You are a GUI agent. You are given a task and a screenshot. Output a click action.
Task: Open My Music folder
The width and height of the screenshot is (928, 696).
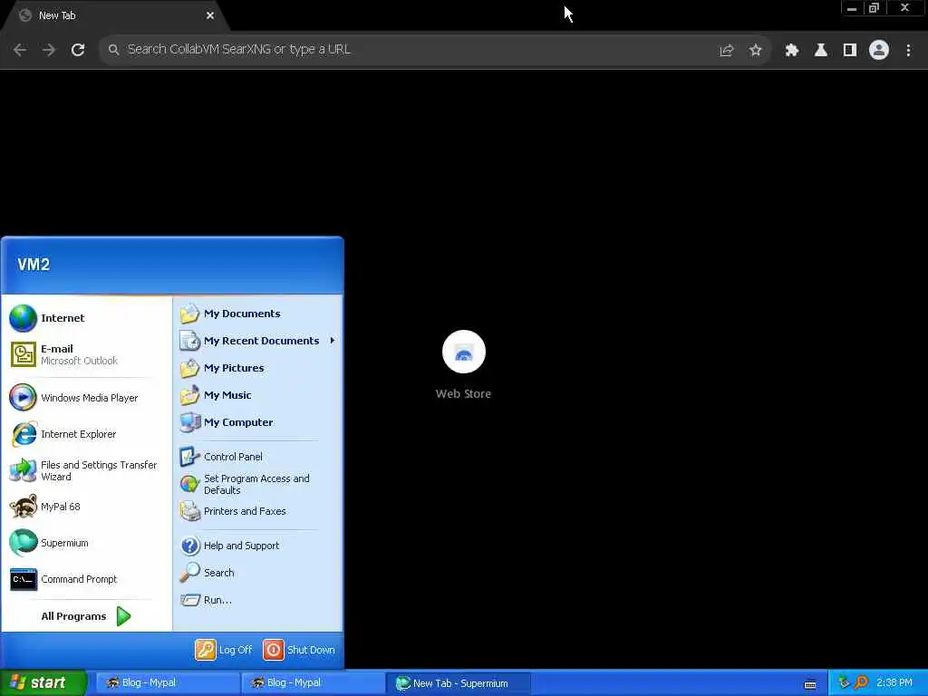[258, 395]
